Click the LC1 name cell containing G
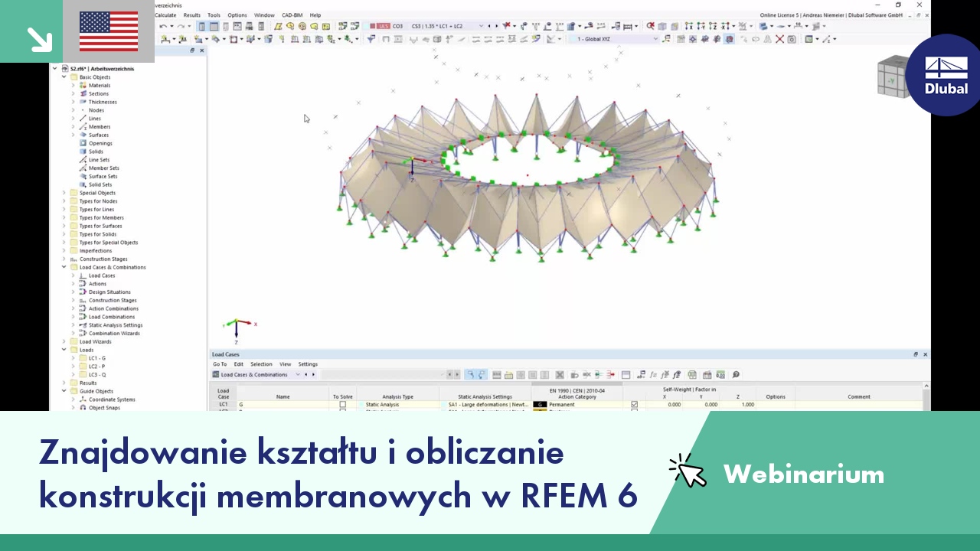The height and width of the screenshot is (551, 980). pyautogui.click(x=283, y=404)
